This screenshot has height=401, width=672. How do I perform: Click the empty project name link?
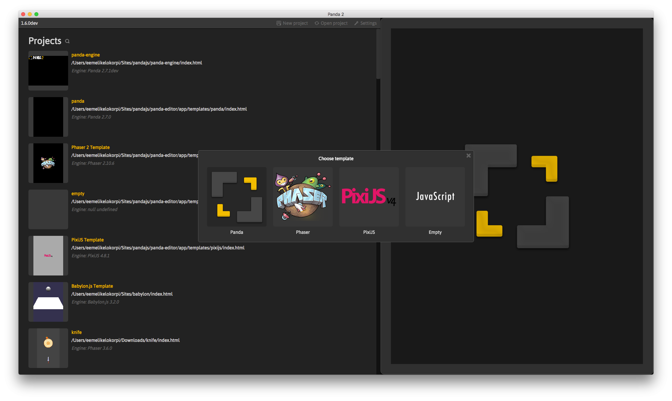pos(78,194)
